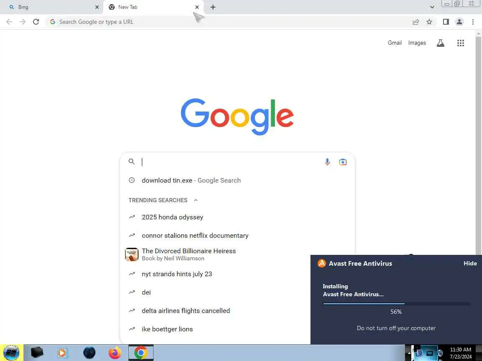Open Google Images link
Screen dimensions: 482x361
tap(417, 43)
